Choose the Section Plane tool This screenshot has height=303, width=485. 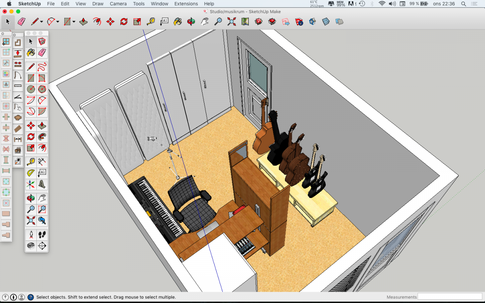point(42,245)
